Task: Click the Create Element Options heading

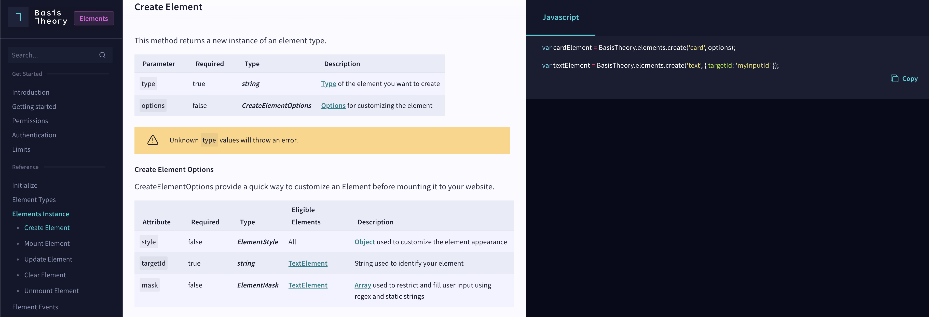Action: pyautogui.click(x=174, y=170)
